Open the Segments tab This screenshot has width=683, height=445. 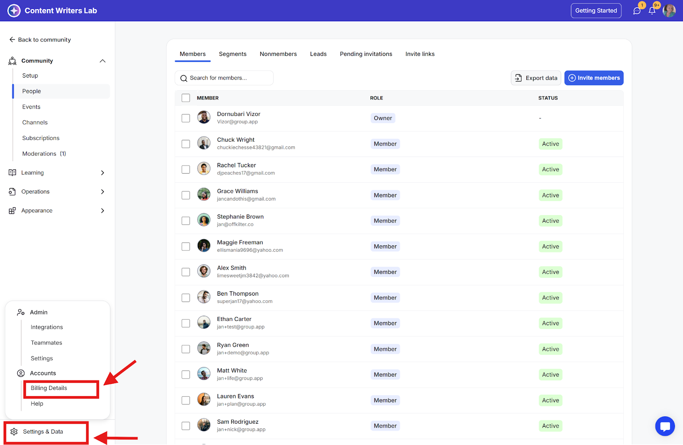point(233,54)
